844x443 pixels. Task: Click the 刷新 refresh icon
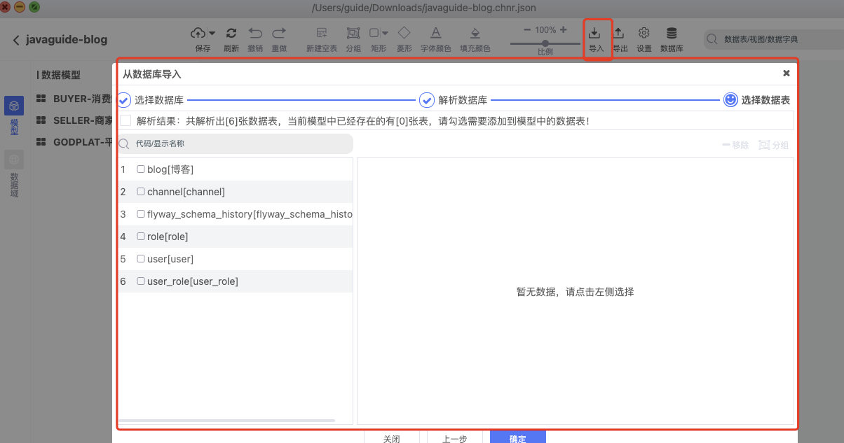(x=231, y=34)
